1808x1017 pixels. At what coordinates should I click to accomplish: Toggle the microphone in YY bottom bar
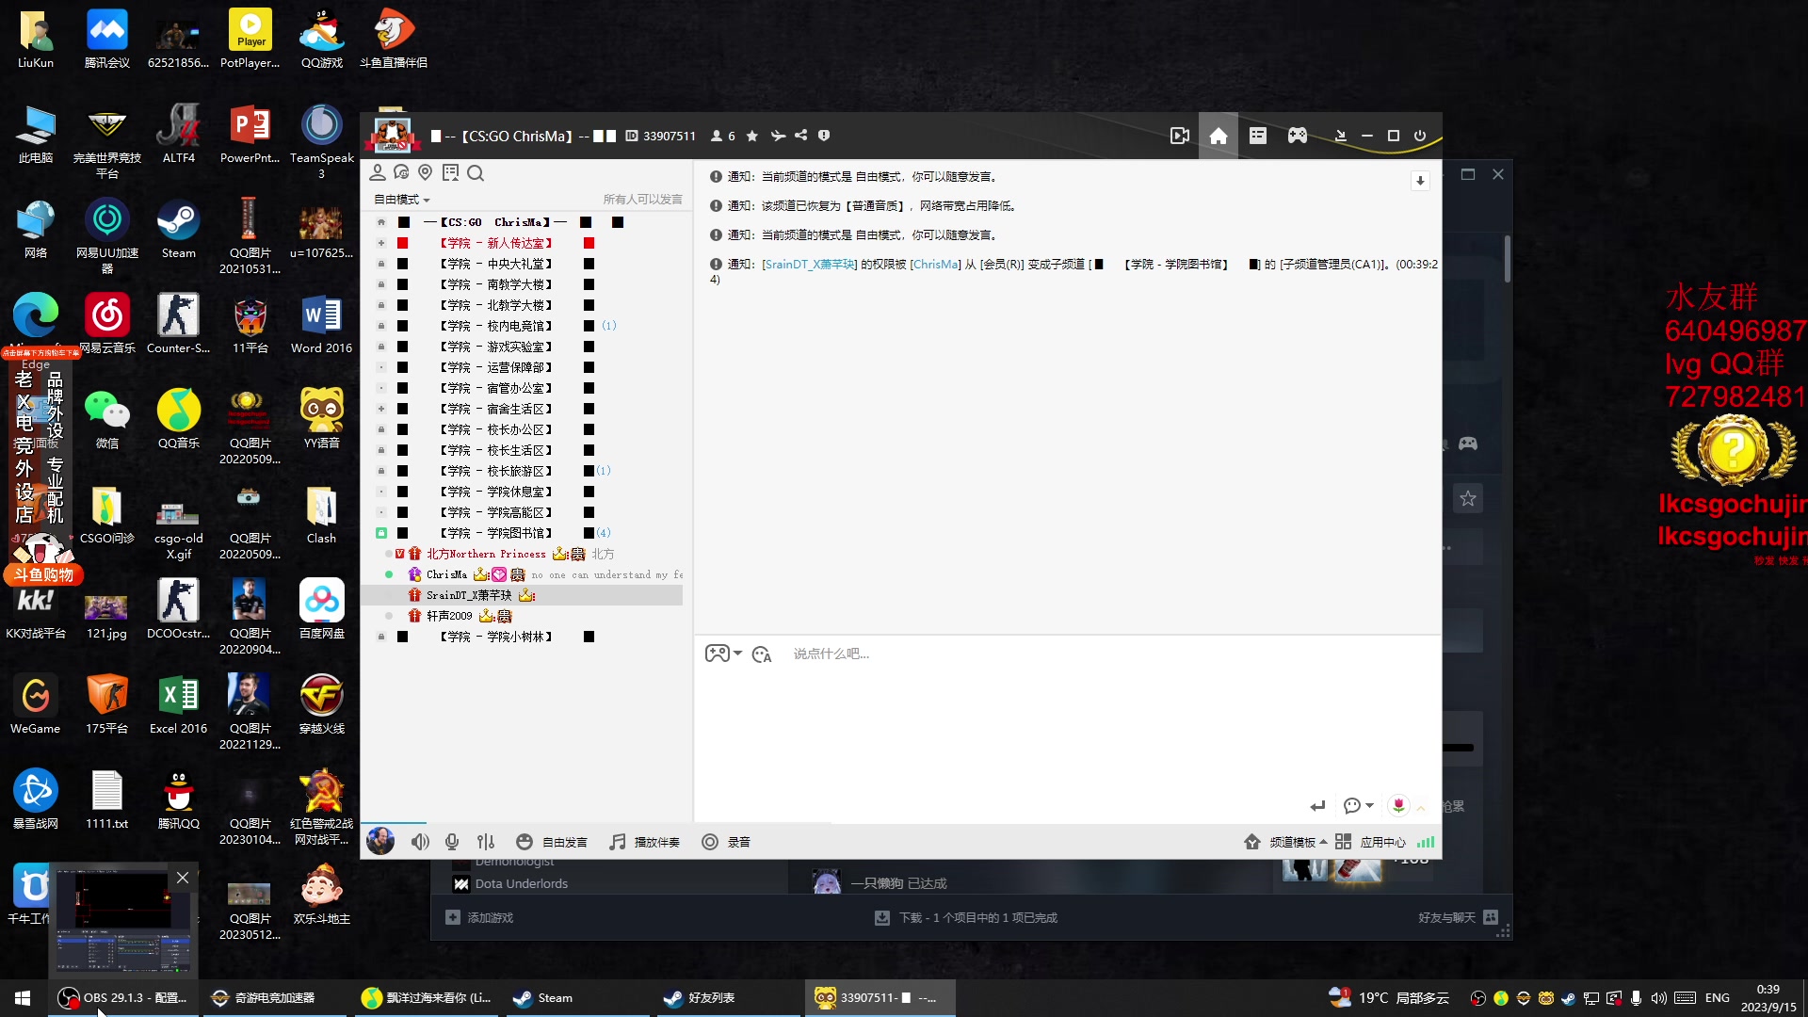click(452, 842)
